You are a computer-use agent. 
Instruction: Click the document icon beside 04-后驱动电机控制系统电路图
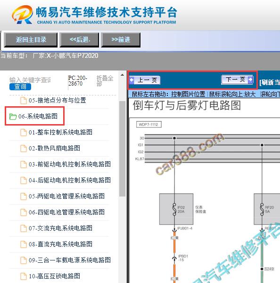coord(24,181)
